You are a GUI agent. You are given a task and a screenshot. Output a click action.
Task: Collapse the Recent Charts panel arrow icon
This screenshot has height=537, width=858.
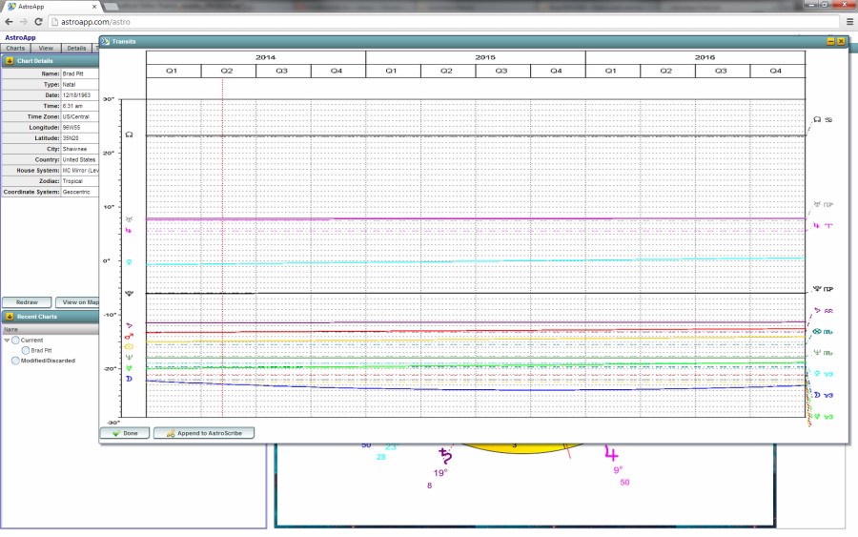(x=9, y=317)
